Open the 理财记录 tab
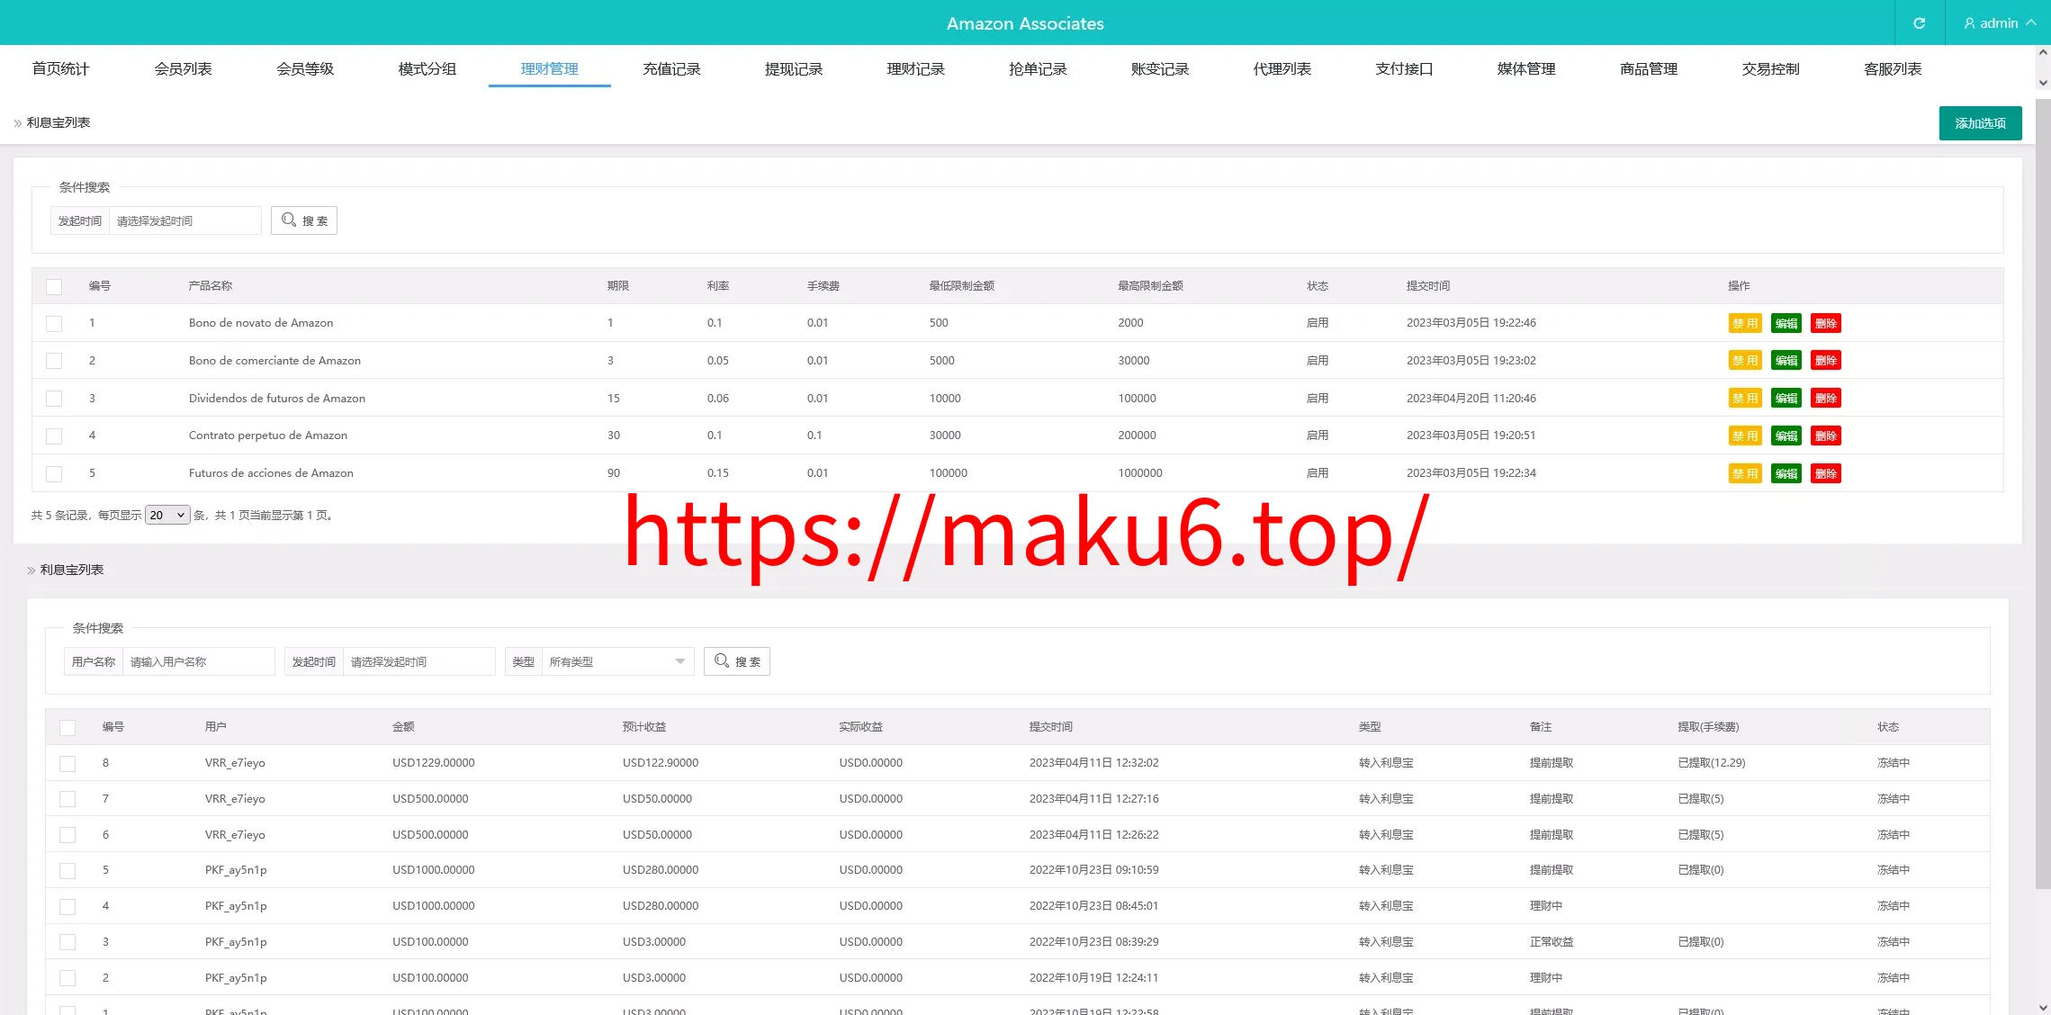The width and height of the screenshot is (2051, 1015). click(x=916, y=68)
